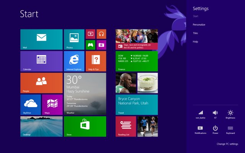
Task: Open the Power options menu
Action: coord(215,129)
